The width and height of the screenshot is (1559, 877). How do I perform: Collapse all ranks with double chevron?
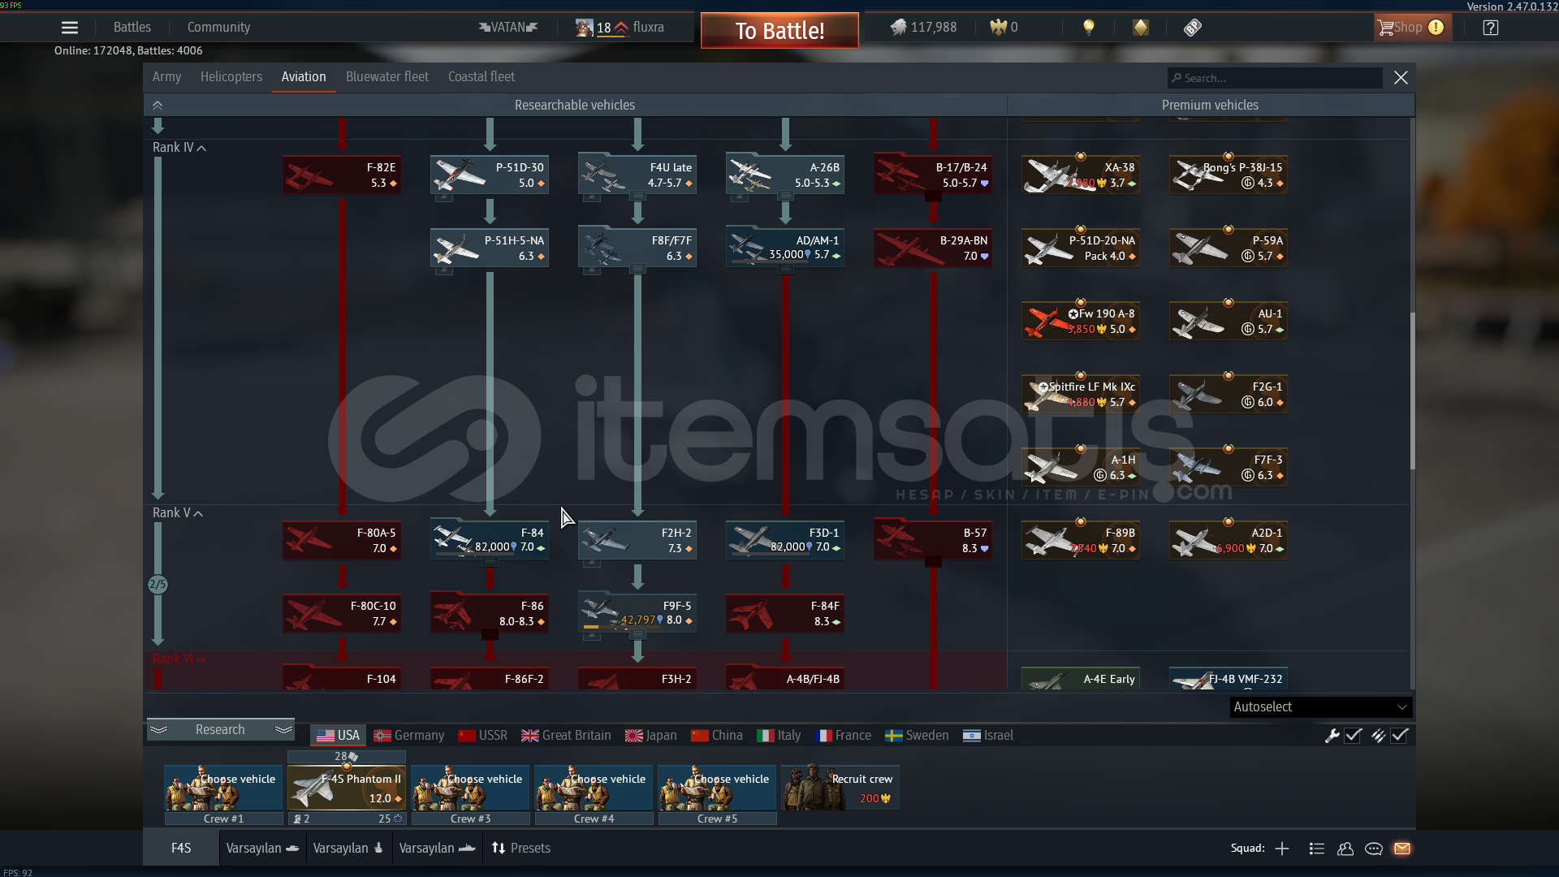[x=158, y=106]
